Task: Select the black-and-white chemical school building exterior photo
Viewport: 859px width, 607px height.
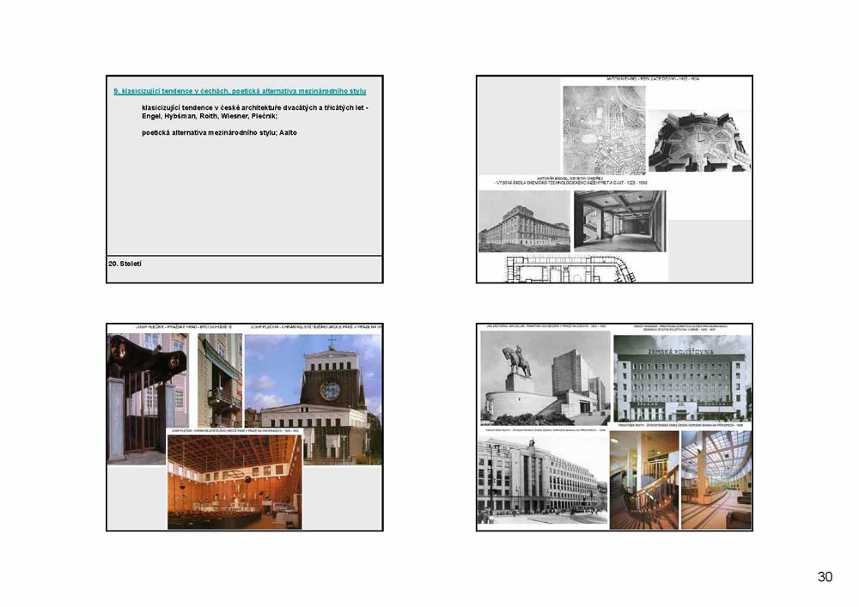Action: (x=524, y=222)
